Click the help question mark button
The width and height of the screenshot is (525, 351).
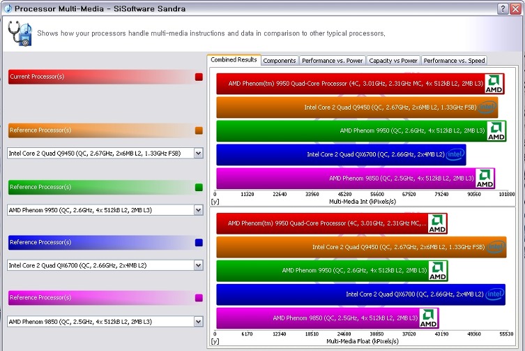coord(503,8)
